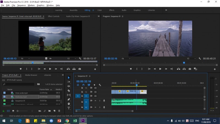Screen dimensions: 220x124
Task: Click Extract button in Program monitor
Action: point(184,69)
